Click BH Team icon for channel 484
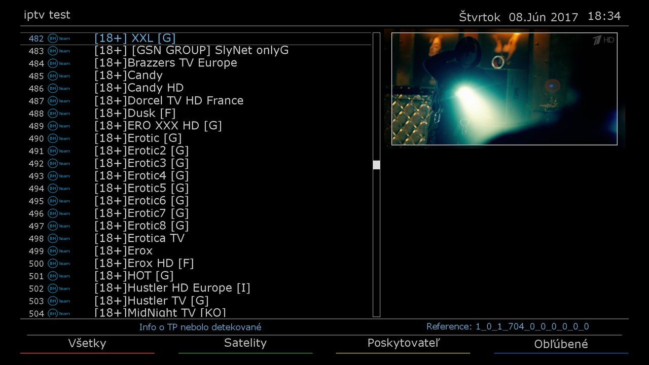The width and height of the screenshot is (649, 365). pos(59,63)
